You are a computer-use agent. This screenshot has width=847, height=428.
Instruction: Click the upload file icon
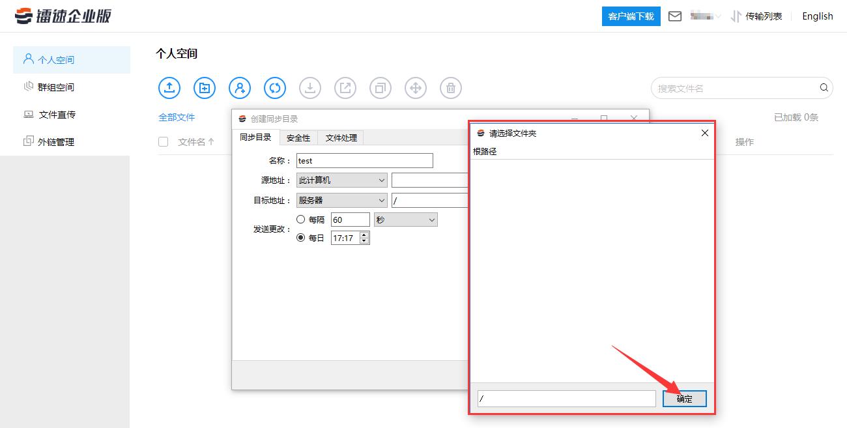tap(169, 87)
